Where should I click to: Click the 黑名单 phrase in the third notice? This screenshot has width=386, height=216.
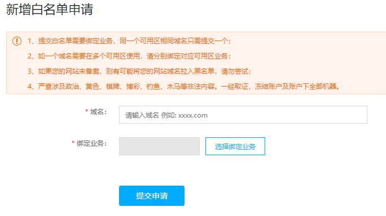tap(204, 71)
